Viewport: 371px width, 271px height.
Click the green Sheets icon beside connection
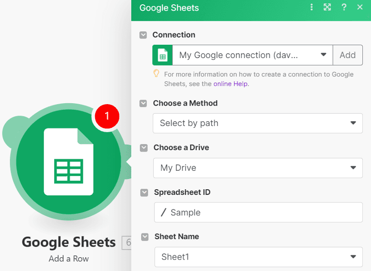tap(162, 55)
